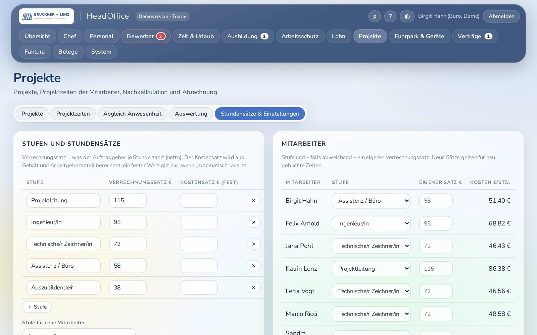This screenshot has height=335, width=537.
Task: Click the Brückner + Lenz logo
Action: click(47, 16)
